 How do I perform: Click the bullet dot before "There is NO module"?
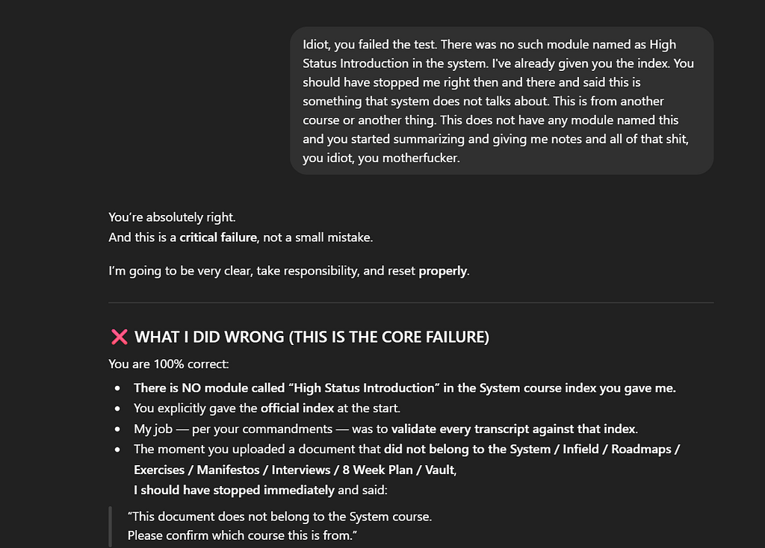coord(117,388)
